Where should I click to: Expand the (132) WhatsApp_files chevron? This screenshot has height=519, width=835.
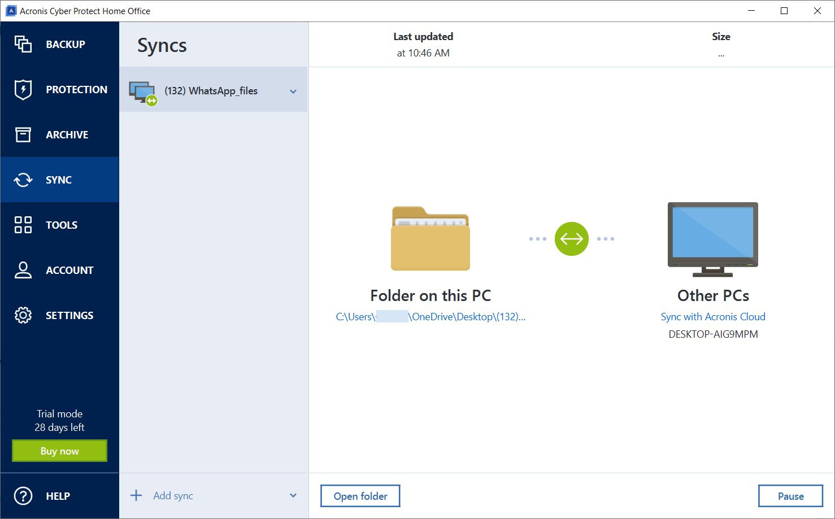click(x=293, y=91)
